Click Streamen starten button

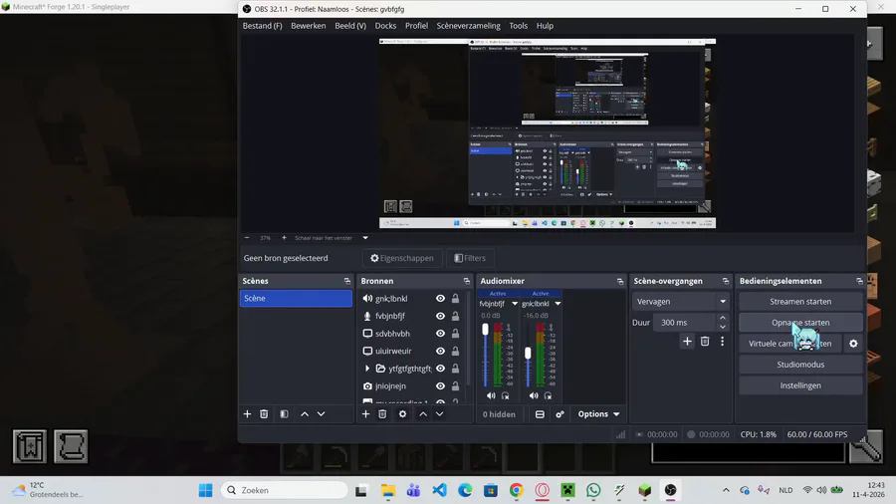click(x=800, y=301)
